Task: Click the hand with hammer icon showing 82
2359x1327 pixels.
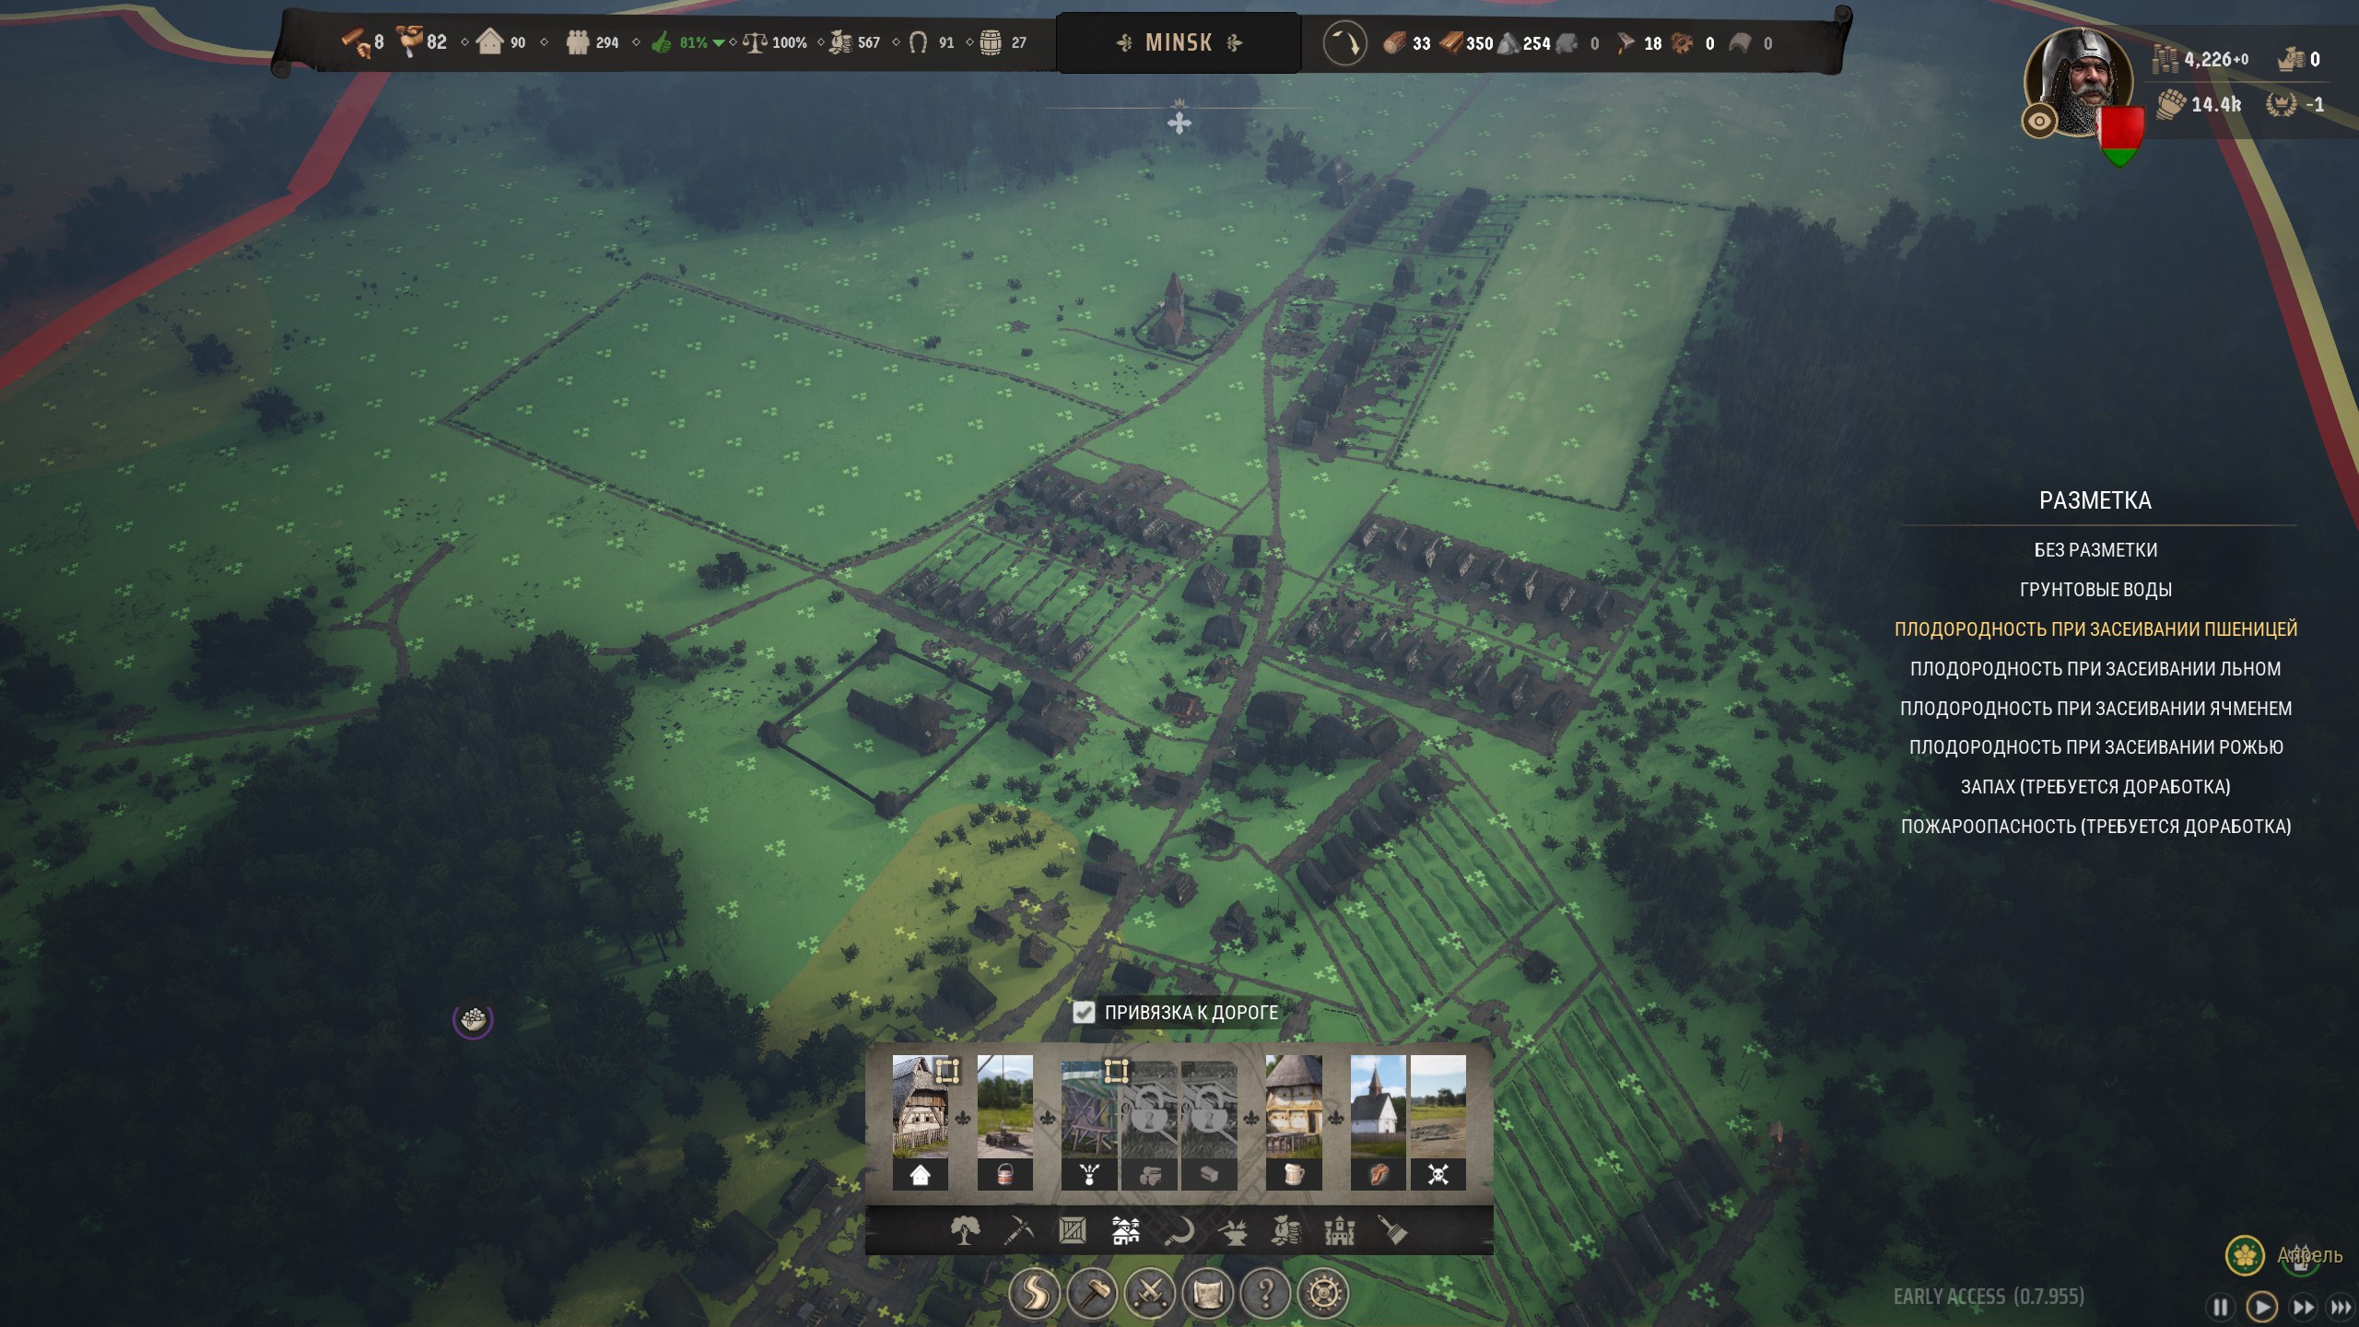Action: point(410,41)
